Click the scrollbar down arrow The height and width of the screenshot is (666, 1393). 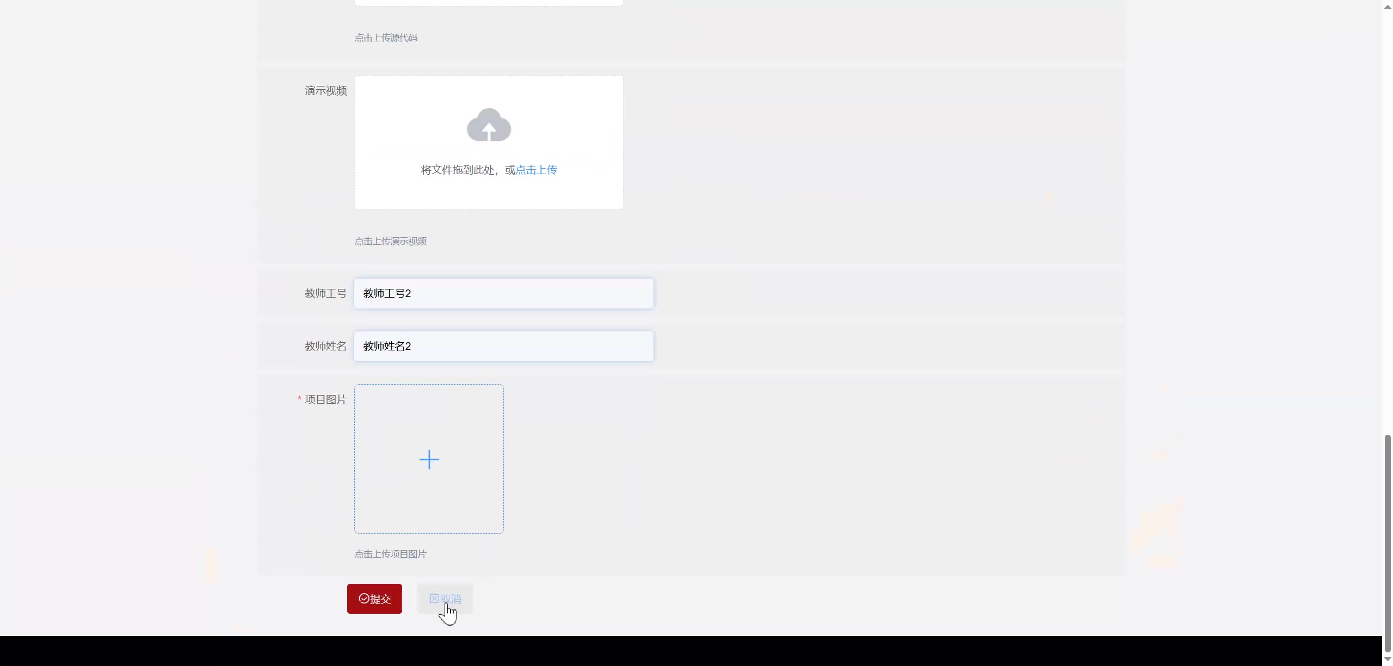[x=1388, y=659]
